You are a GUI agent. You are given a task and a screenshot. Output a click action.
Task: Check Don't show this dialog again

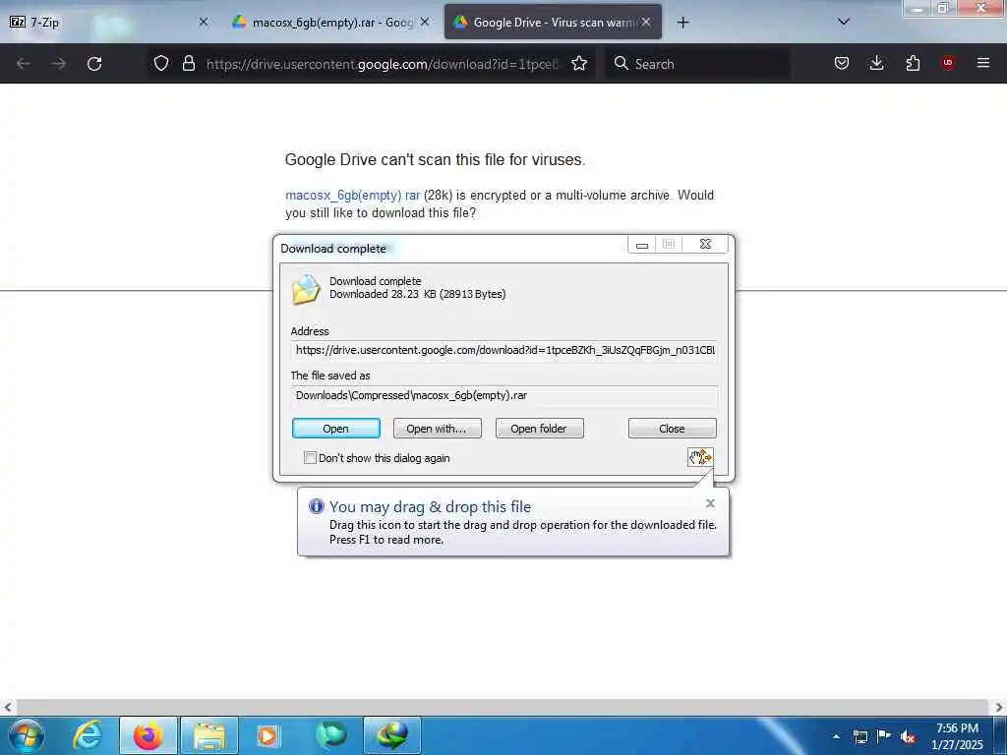tap(310, 458)
